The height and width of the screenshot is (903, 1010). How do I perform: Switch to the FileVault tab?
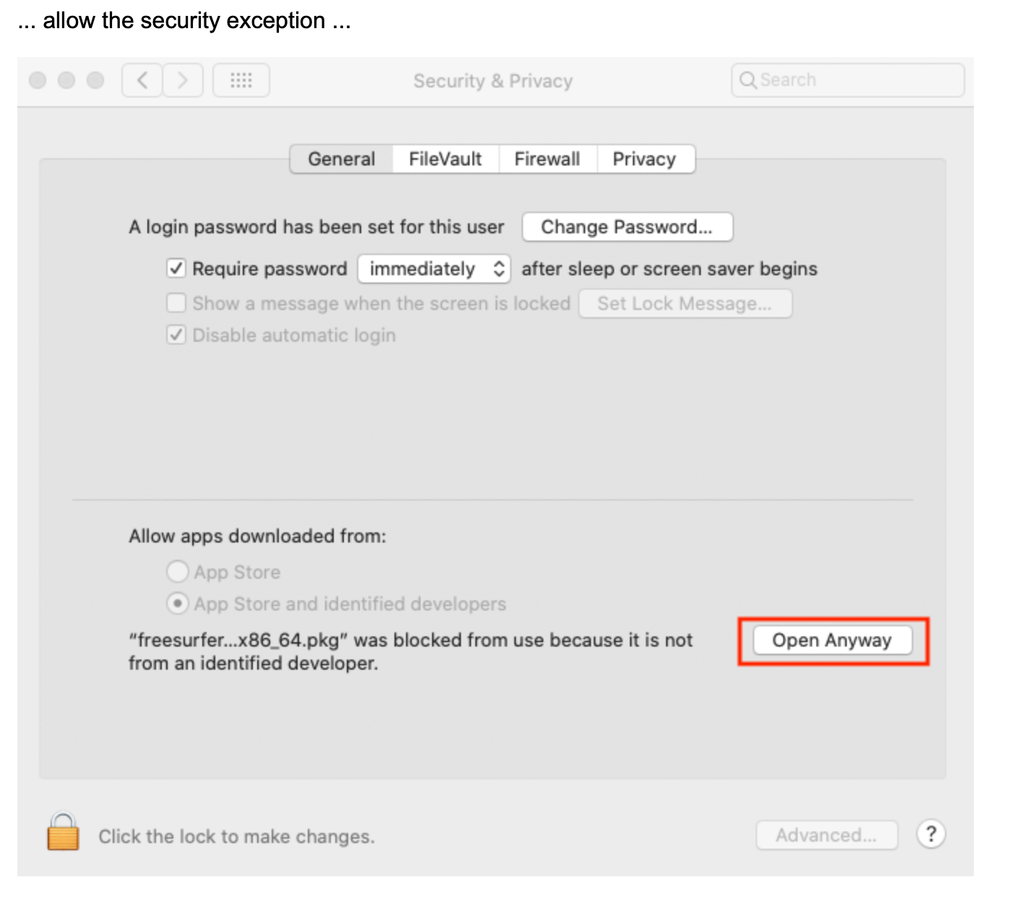445,159
